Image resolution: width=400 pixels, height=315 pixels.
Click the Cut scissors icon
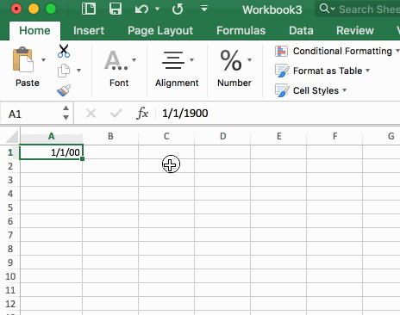(x=64, y=51)
